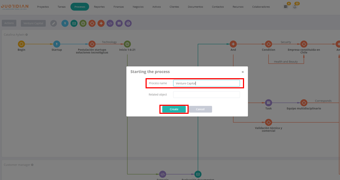Add a task (list) node from toolbar

point(119,23)
